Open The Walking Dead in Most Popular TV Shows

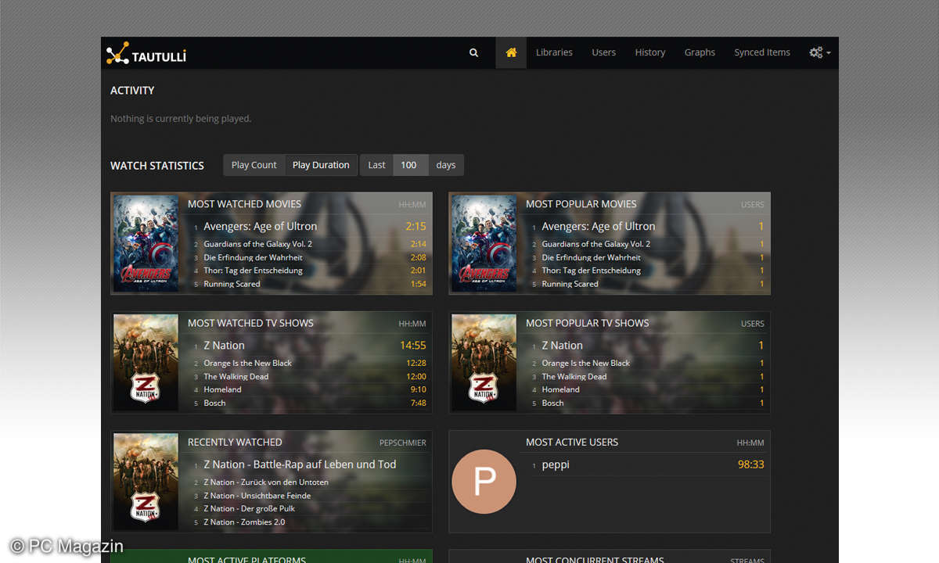point(574,376)
